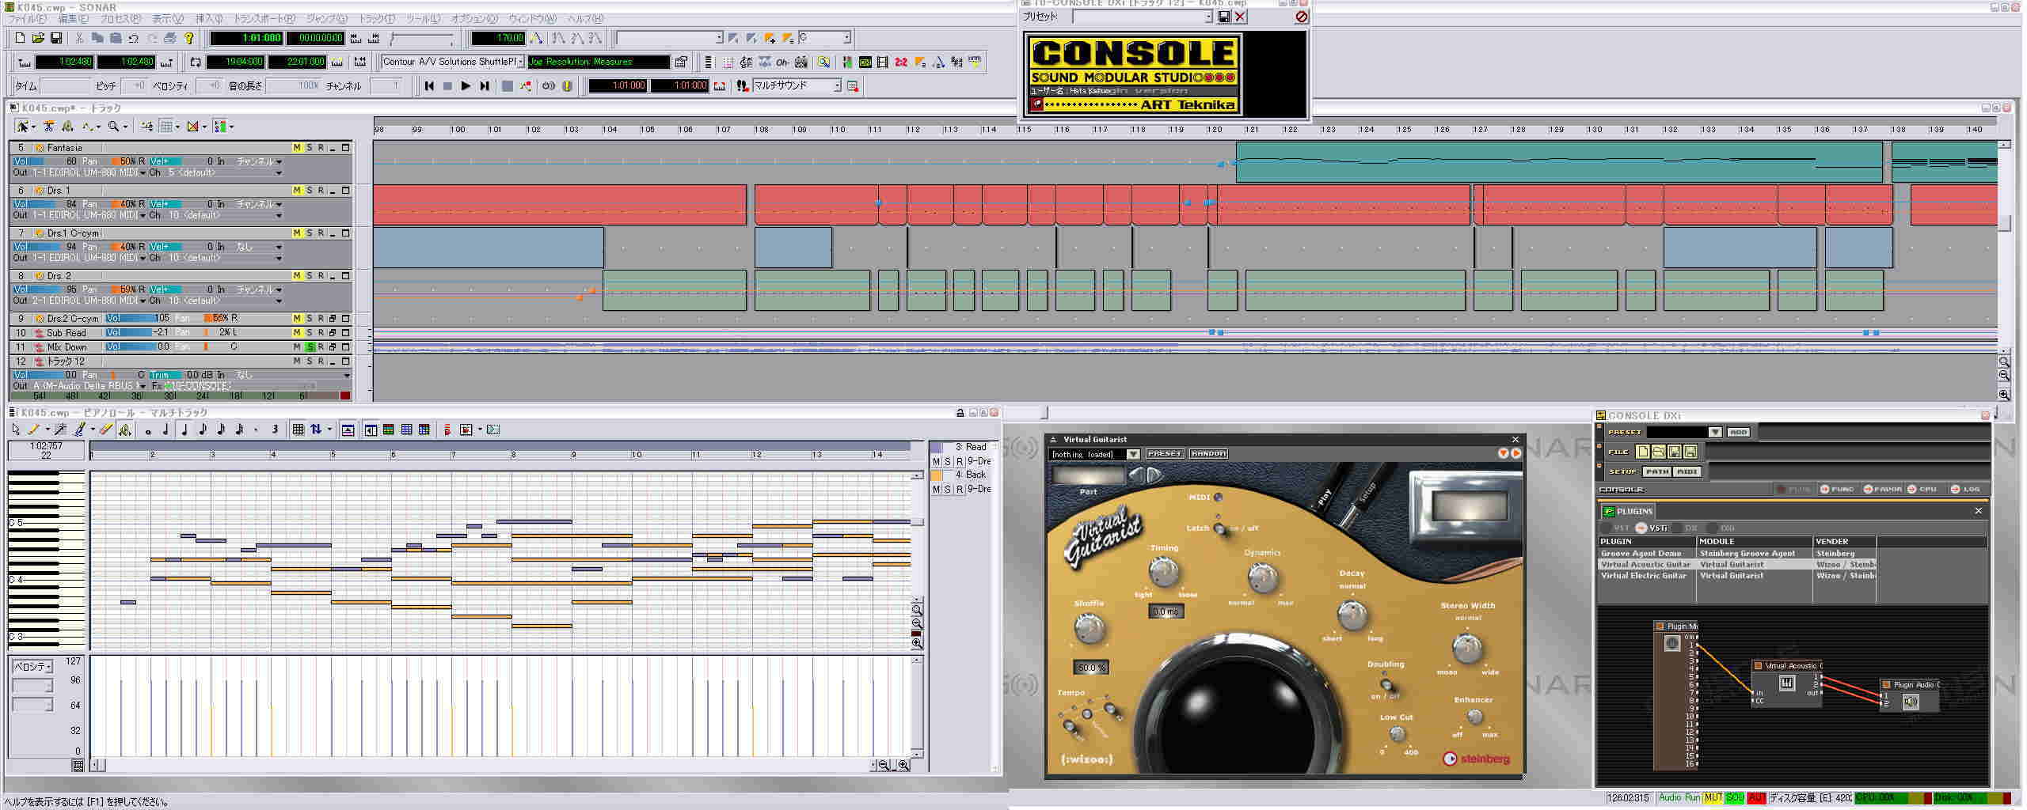Rewind transport to the beginning
2027x810 pixels.
point(429,86)
